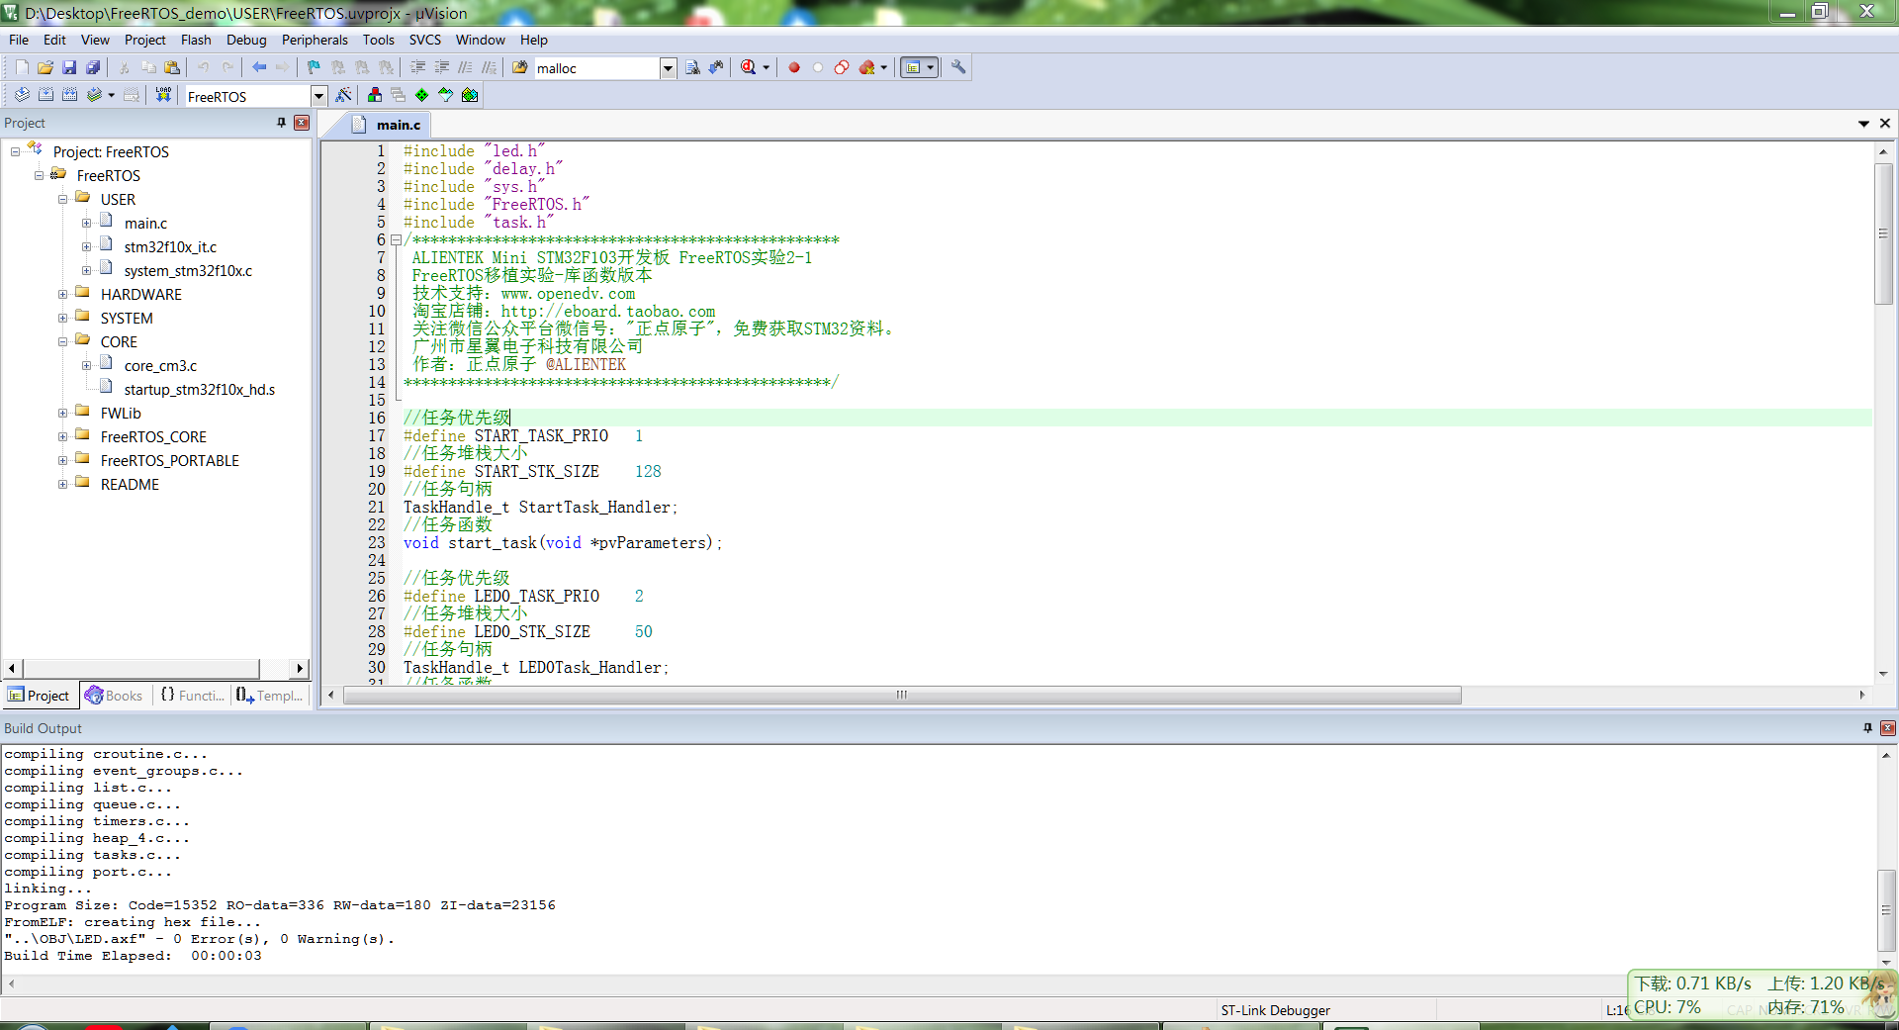Kill all breakpoints icon
This screenshot has height=1030, width=1899.
(867, 67)
